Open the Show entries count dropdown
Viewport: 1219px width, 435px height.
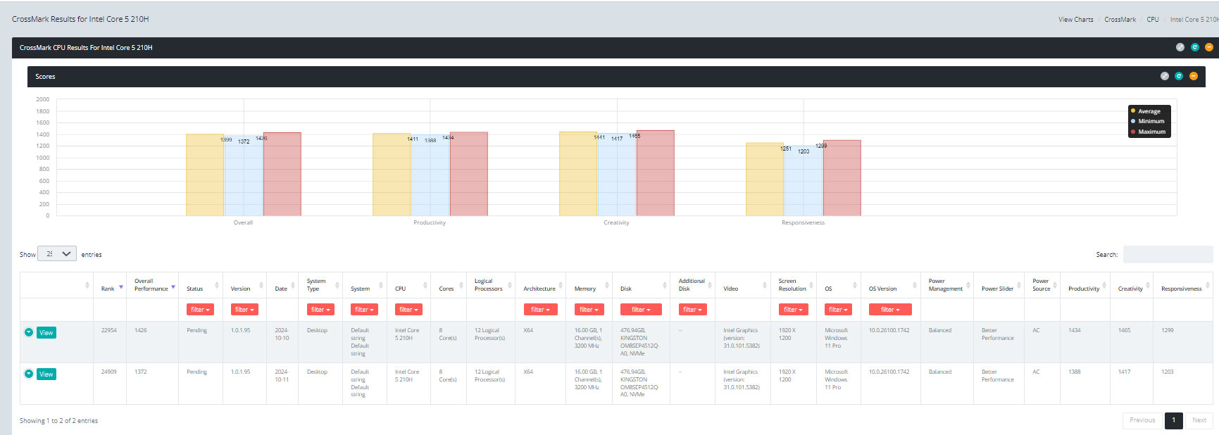(x=57, y=254)
